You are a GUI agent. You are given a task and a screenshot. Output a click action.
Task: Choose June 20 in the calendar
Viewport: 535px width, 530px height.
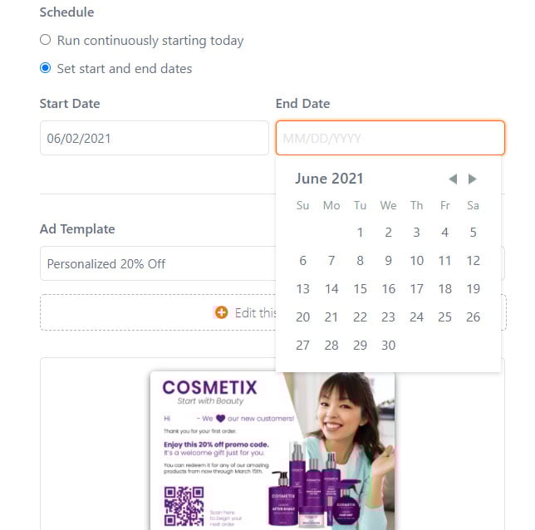(302, 317)
